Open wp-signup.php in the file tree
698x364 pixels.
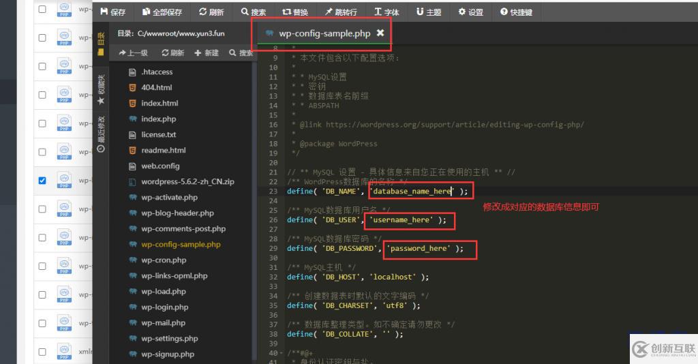[168, 354]
